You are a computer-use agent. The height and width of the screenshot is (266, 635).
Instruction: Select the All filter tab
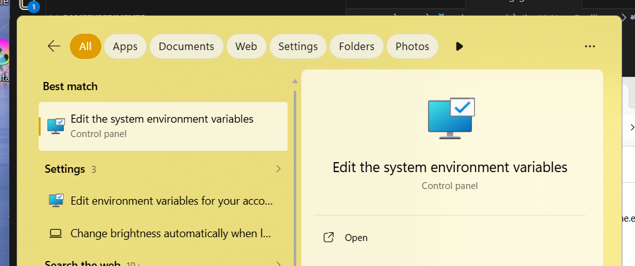tap(86, 46)
